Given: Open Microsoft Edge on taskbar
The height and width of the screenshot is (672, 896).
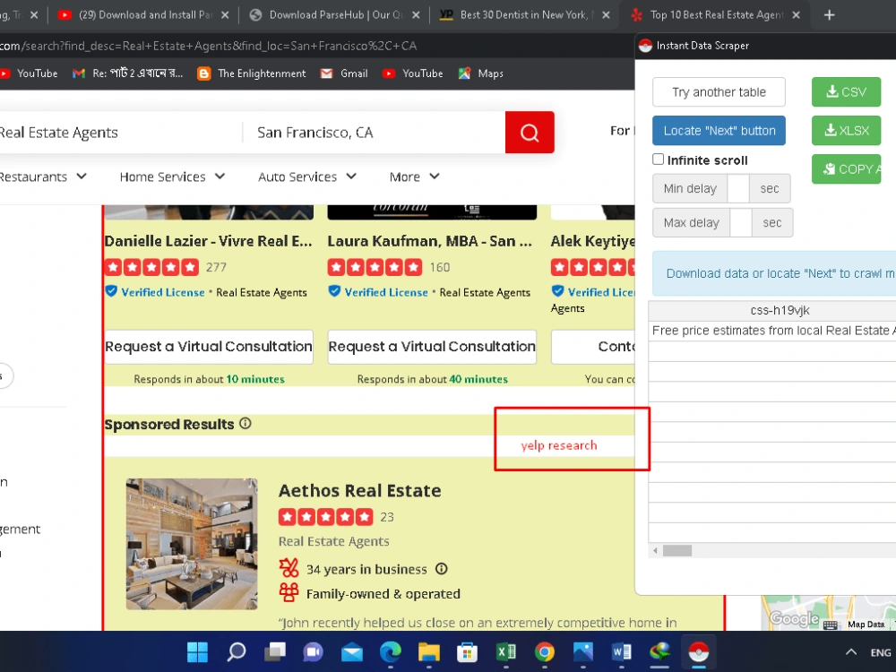Looking at the screenshot, I should pyautogui.click(x=391, y=652).
